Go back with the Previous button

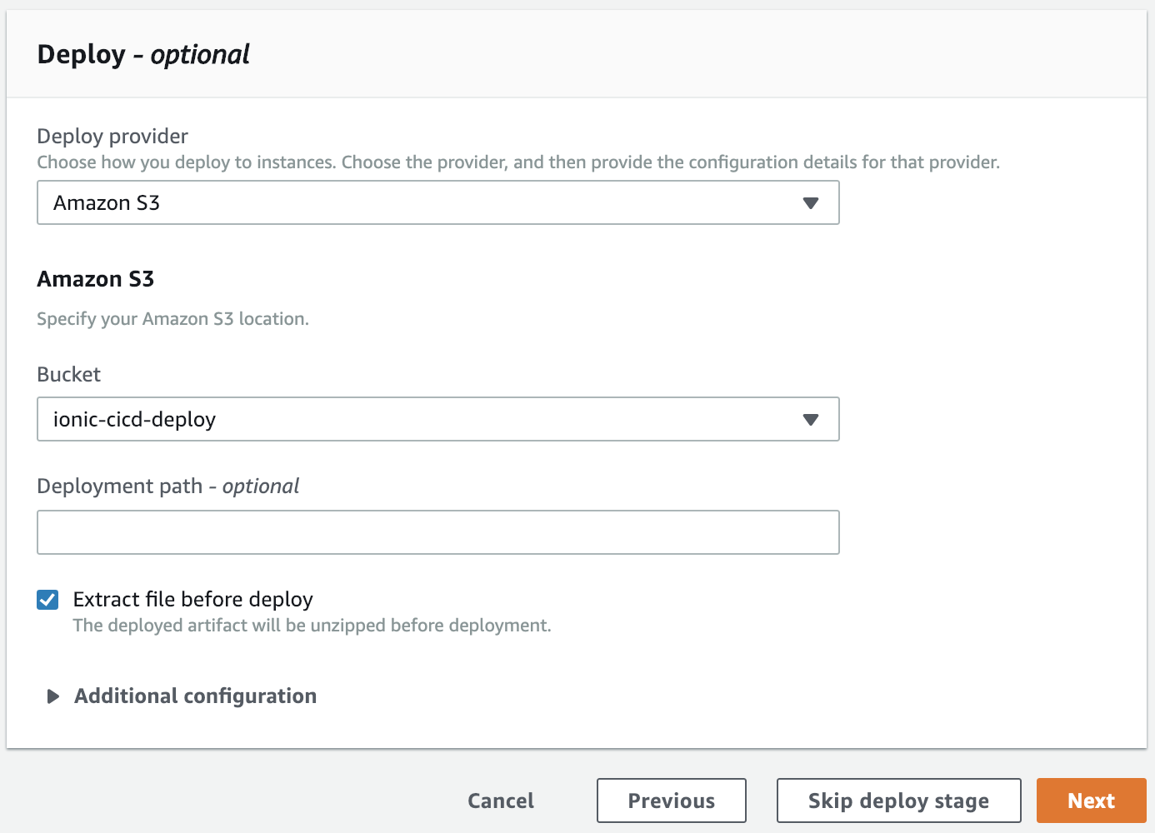coord(671,801)
